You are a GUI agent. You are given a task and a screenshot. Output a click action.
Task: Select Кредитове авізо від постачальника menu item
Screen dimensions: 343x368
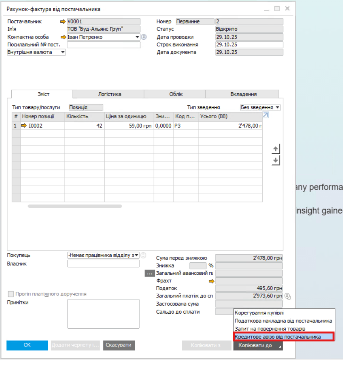pos(283,337)
